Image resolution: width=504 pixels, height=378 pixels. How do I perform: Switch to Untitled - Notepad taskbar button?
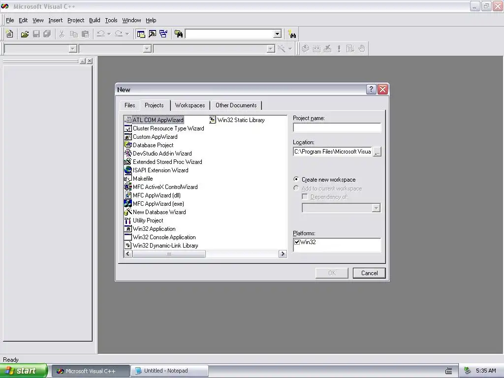click(169, 371)
